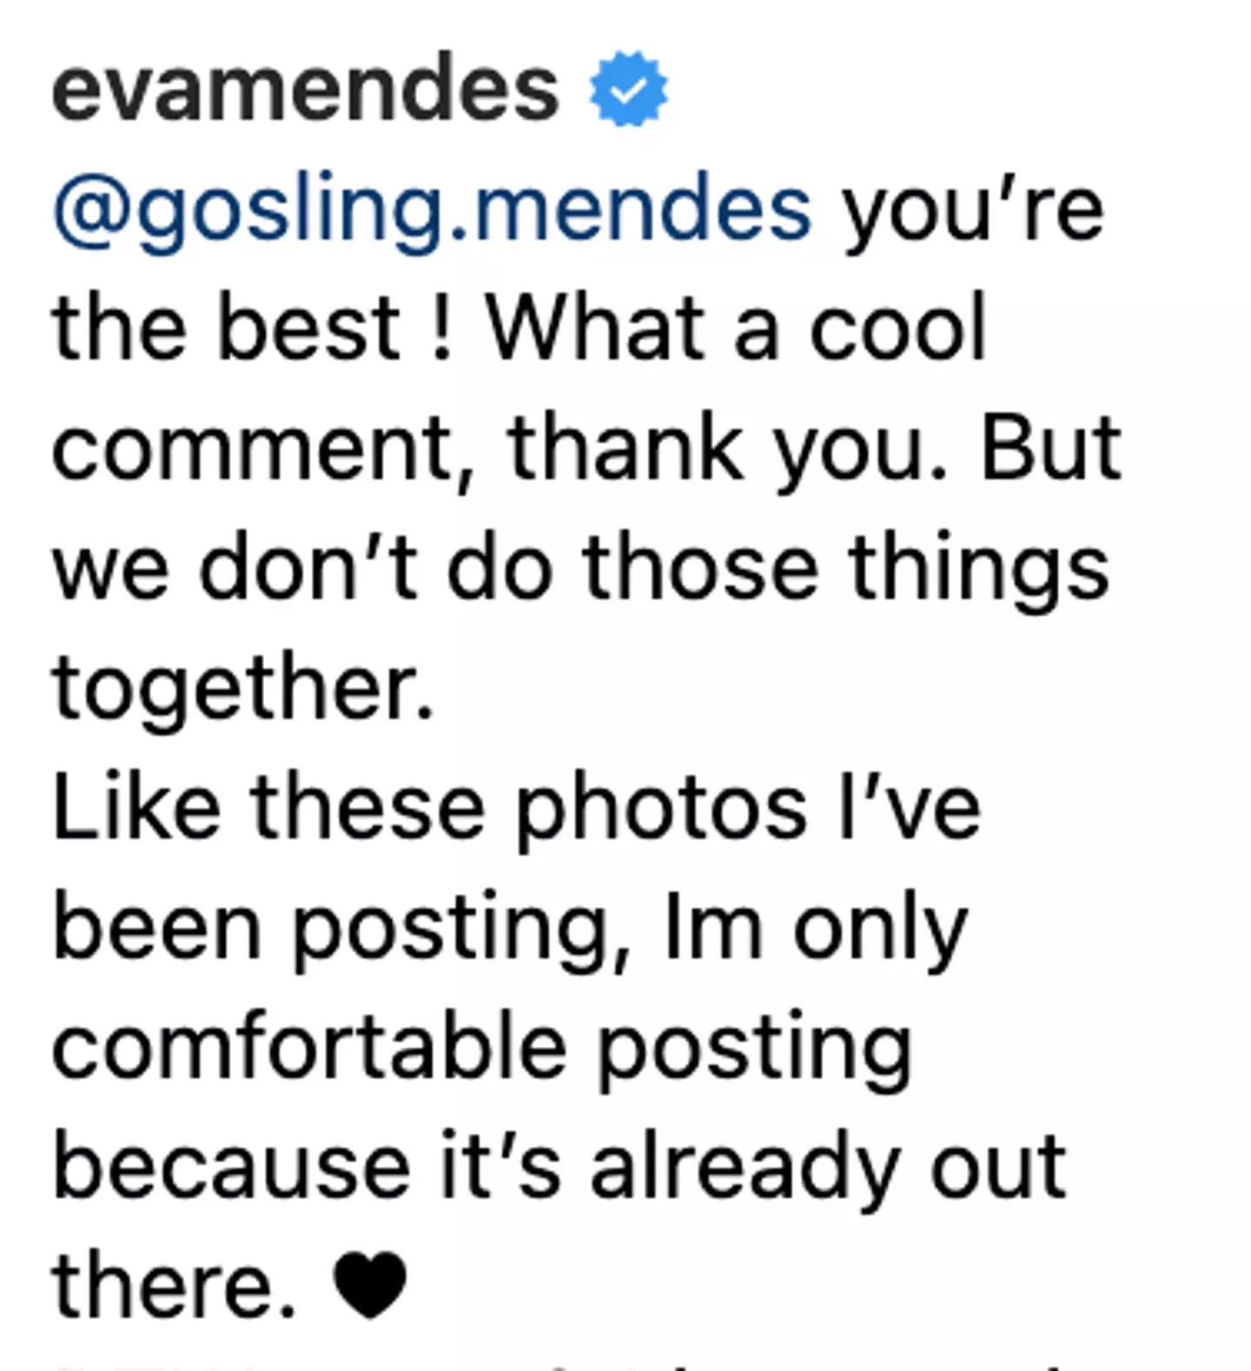Click the text "the best !"
Screen dimensions: 1251x1371
tap(252, 328)
